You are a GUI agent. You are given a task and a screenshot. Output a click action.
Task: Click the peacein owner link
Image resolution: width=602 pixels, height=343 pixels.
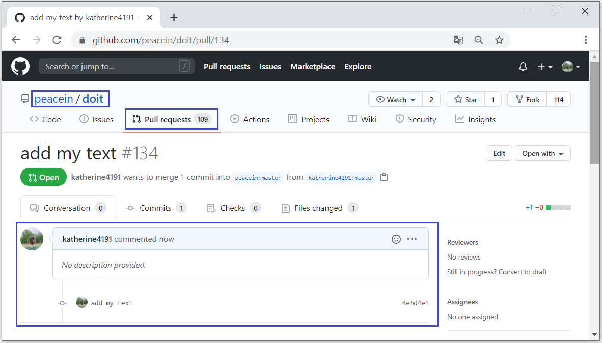(54, 99)
